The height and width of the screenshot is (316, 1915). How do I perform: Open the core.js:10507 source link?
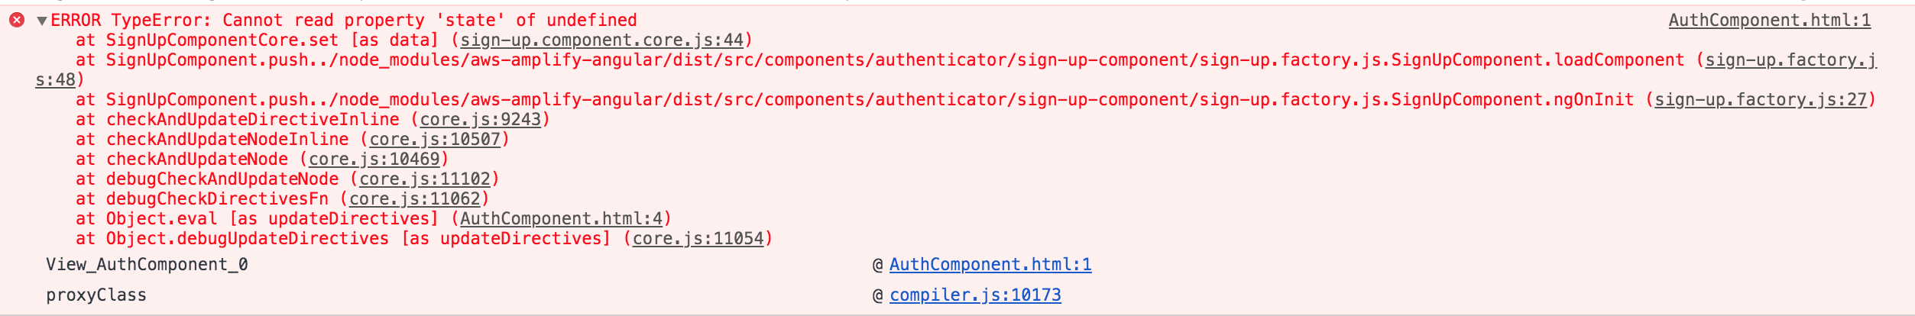tap(435, 140)
